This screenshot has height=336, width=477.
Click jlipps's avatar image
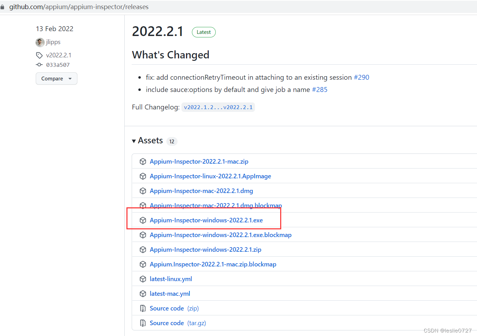coord(40,42)
